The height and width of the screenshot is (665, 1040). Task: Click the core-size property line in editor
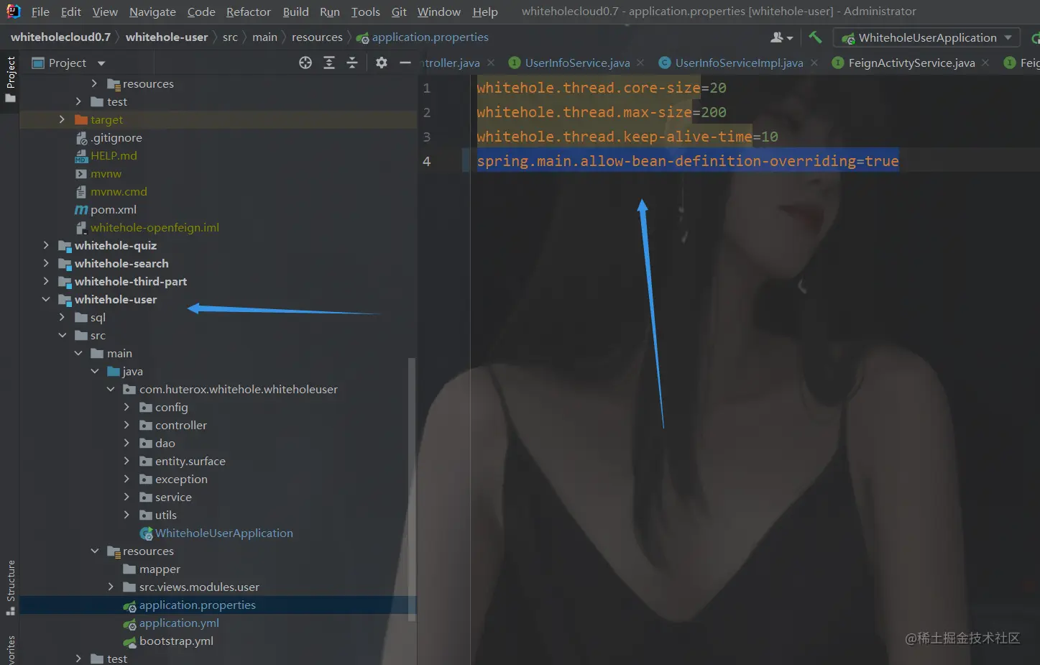pos(602,88)
